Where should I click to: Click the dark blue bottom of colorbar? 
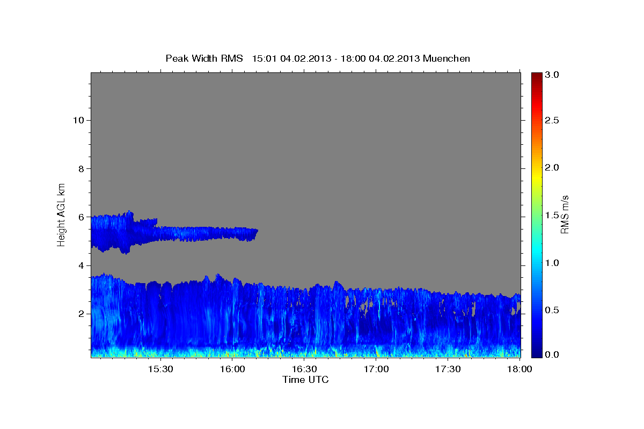[x=537, y=351]
